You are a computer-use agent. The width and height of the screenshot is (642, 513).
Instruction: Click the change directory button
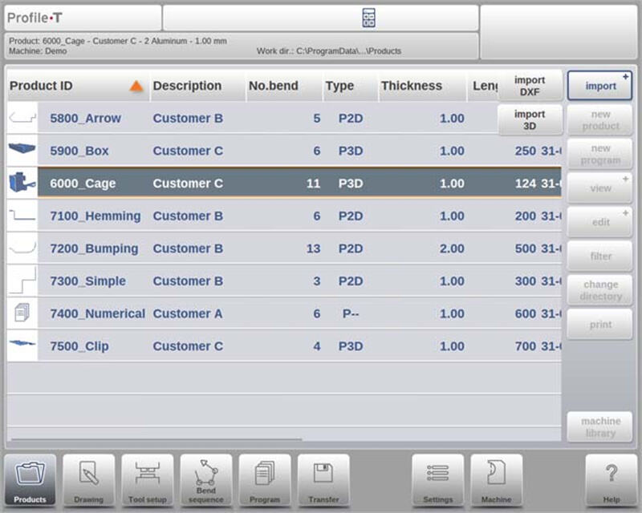pyautogui.click(x=600, y=290)
